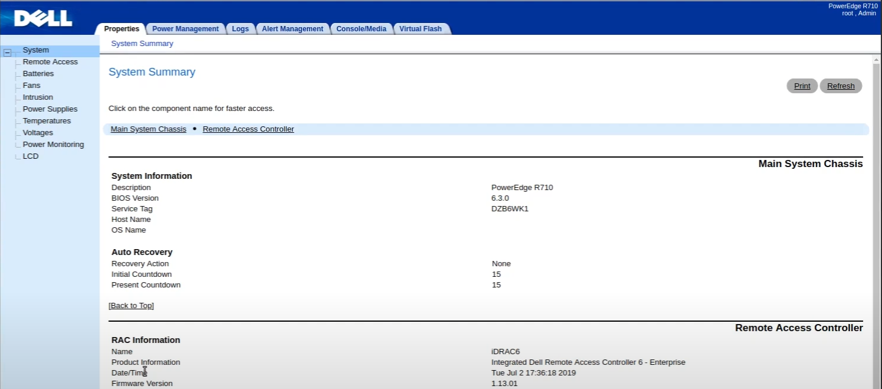Collapse the System tree node
Viewport: 882px width, 389px height.
(x=8, y=53)
